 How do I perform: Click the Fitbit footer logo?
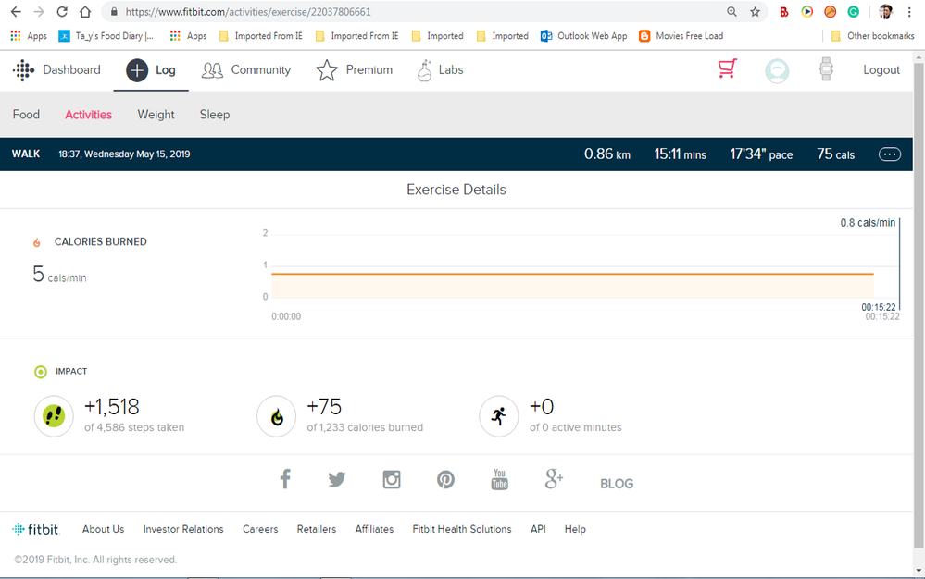pos(36,529)
